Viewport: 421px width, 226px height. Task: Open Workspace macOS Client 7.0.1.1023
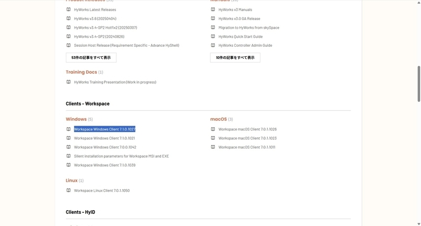(247, 138)
